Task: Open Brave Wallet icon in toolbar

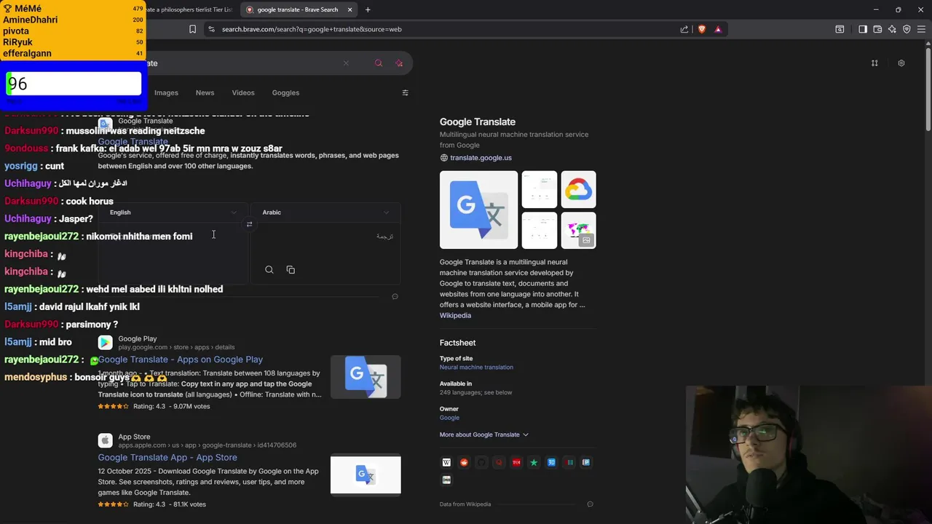Action: click(x=877, y=29)
